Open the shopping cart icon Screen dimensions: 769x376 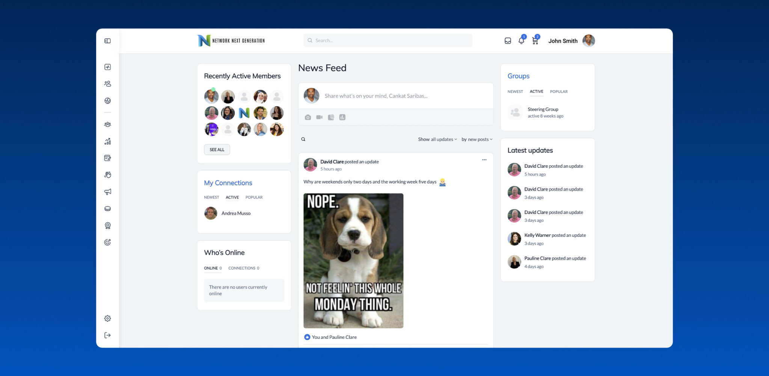(535, 41)
